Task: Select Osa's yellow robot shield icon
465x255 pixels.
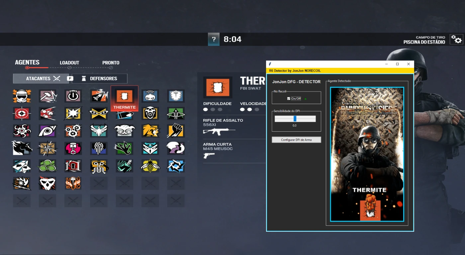Action: click(99, 166)
